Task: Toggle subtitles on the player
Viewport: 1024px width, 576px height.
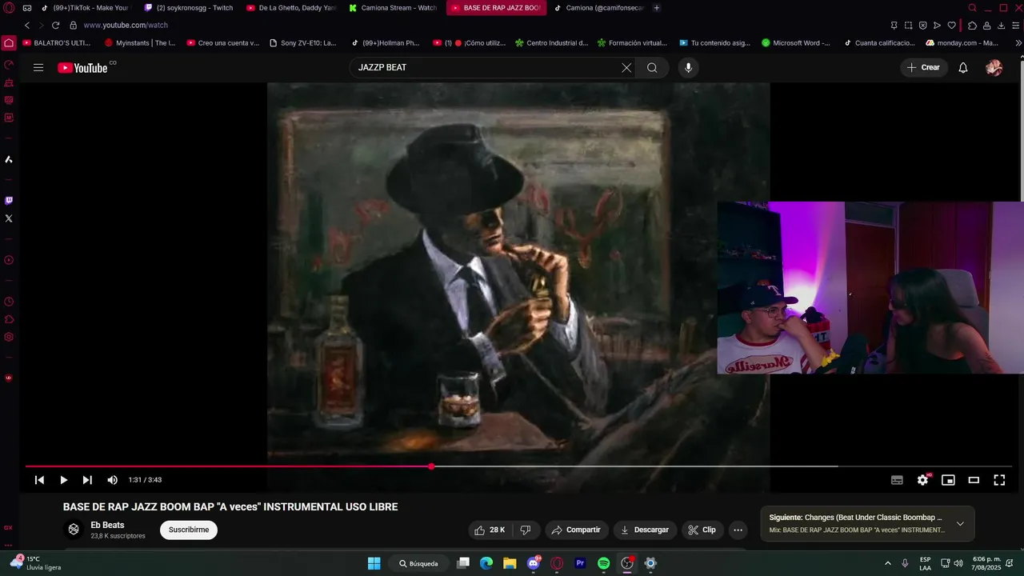Action: point(897,480)
